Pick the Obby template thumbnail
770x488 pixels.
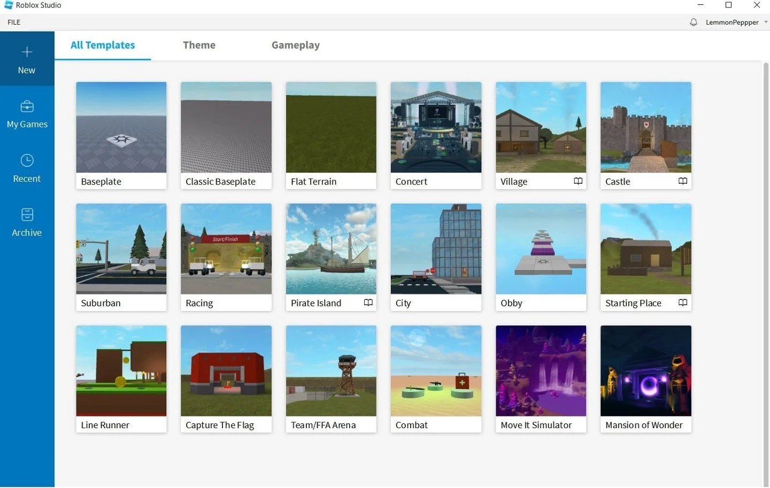click(541, 249)
